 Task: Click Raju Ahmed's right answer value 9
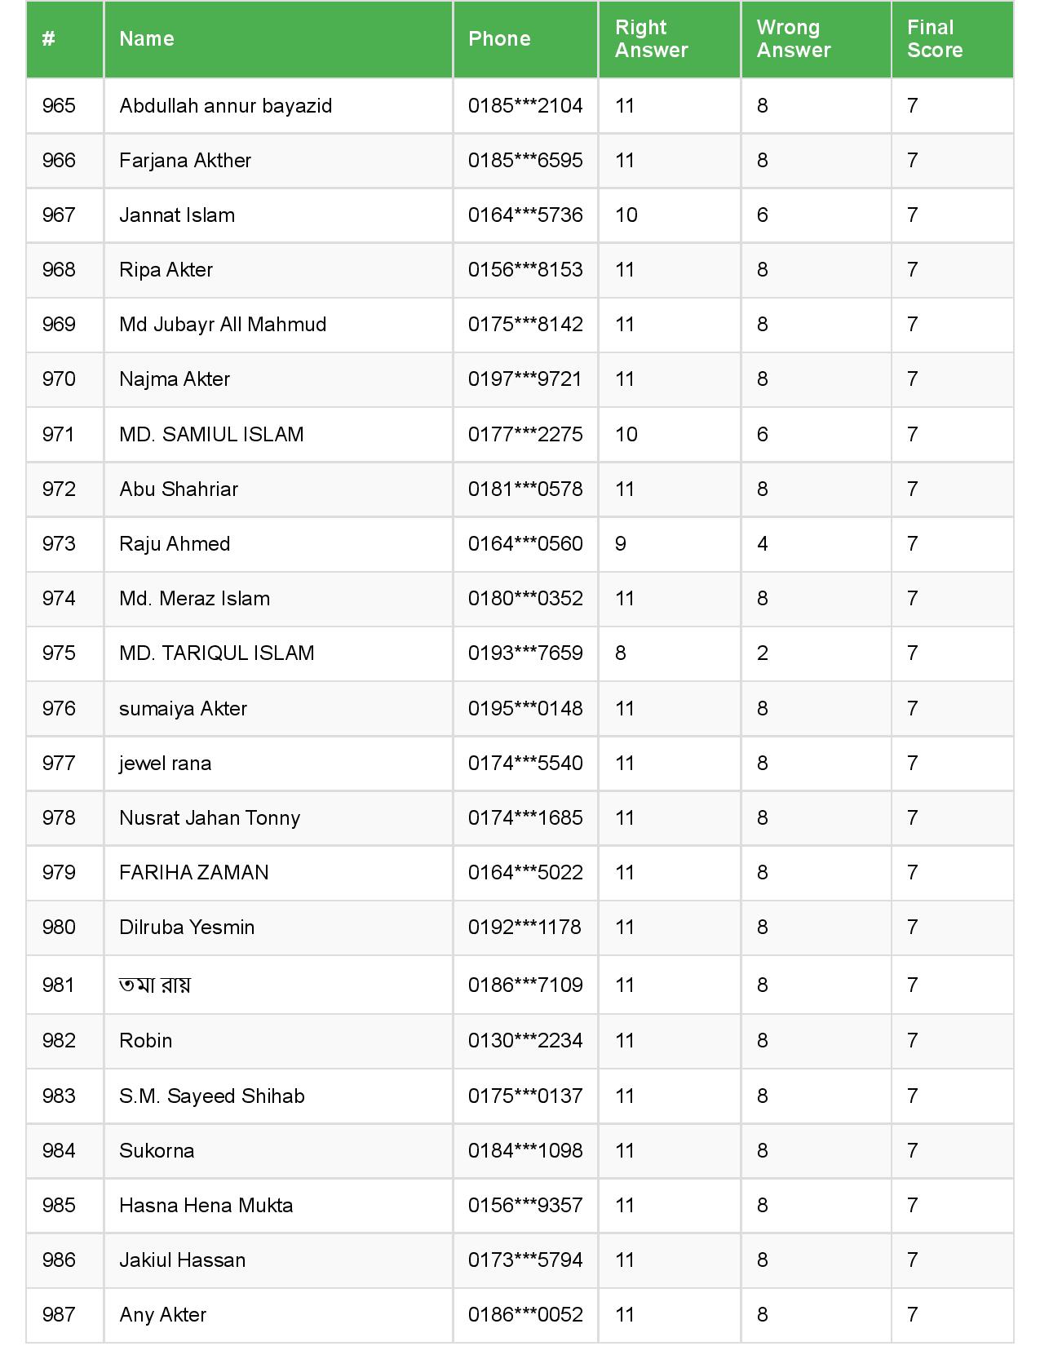pos(621,544)
